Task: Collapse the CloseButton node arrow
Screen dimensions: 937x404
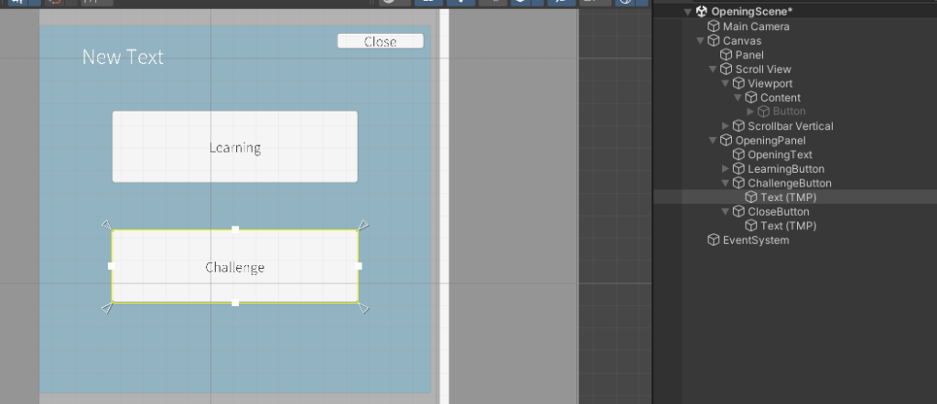Action: pyautogui.click(x=727, y=212)
